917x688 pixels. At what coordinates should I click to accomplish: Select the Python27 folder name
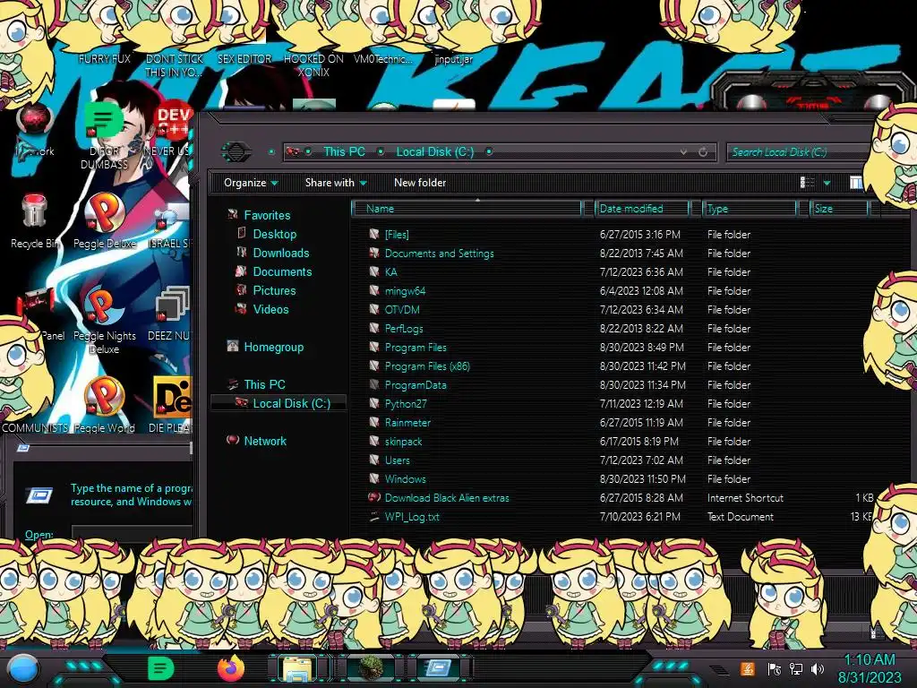[x=406, y=404]
